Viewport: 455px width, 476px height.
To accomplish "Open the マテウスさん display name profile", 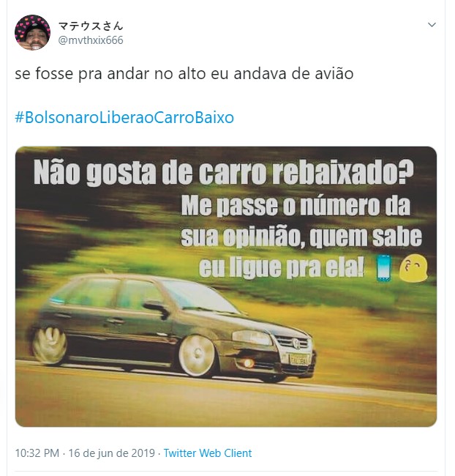I will [91, 26].
